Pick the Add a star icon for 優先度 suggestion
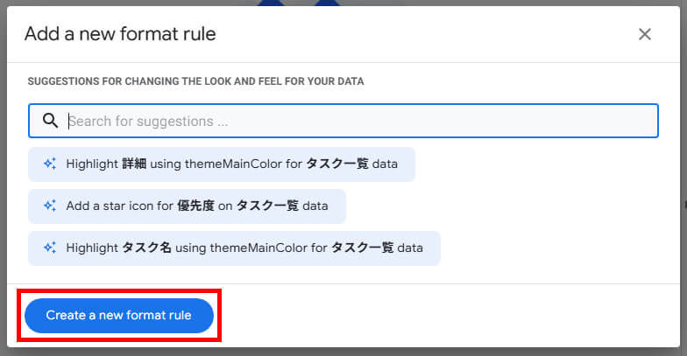The image size is (687, 356). [x=187, y=206]
